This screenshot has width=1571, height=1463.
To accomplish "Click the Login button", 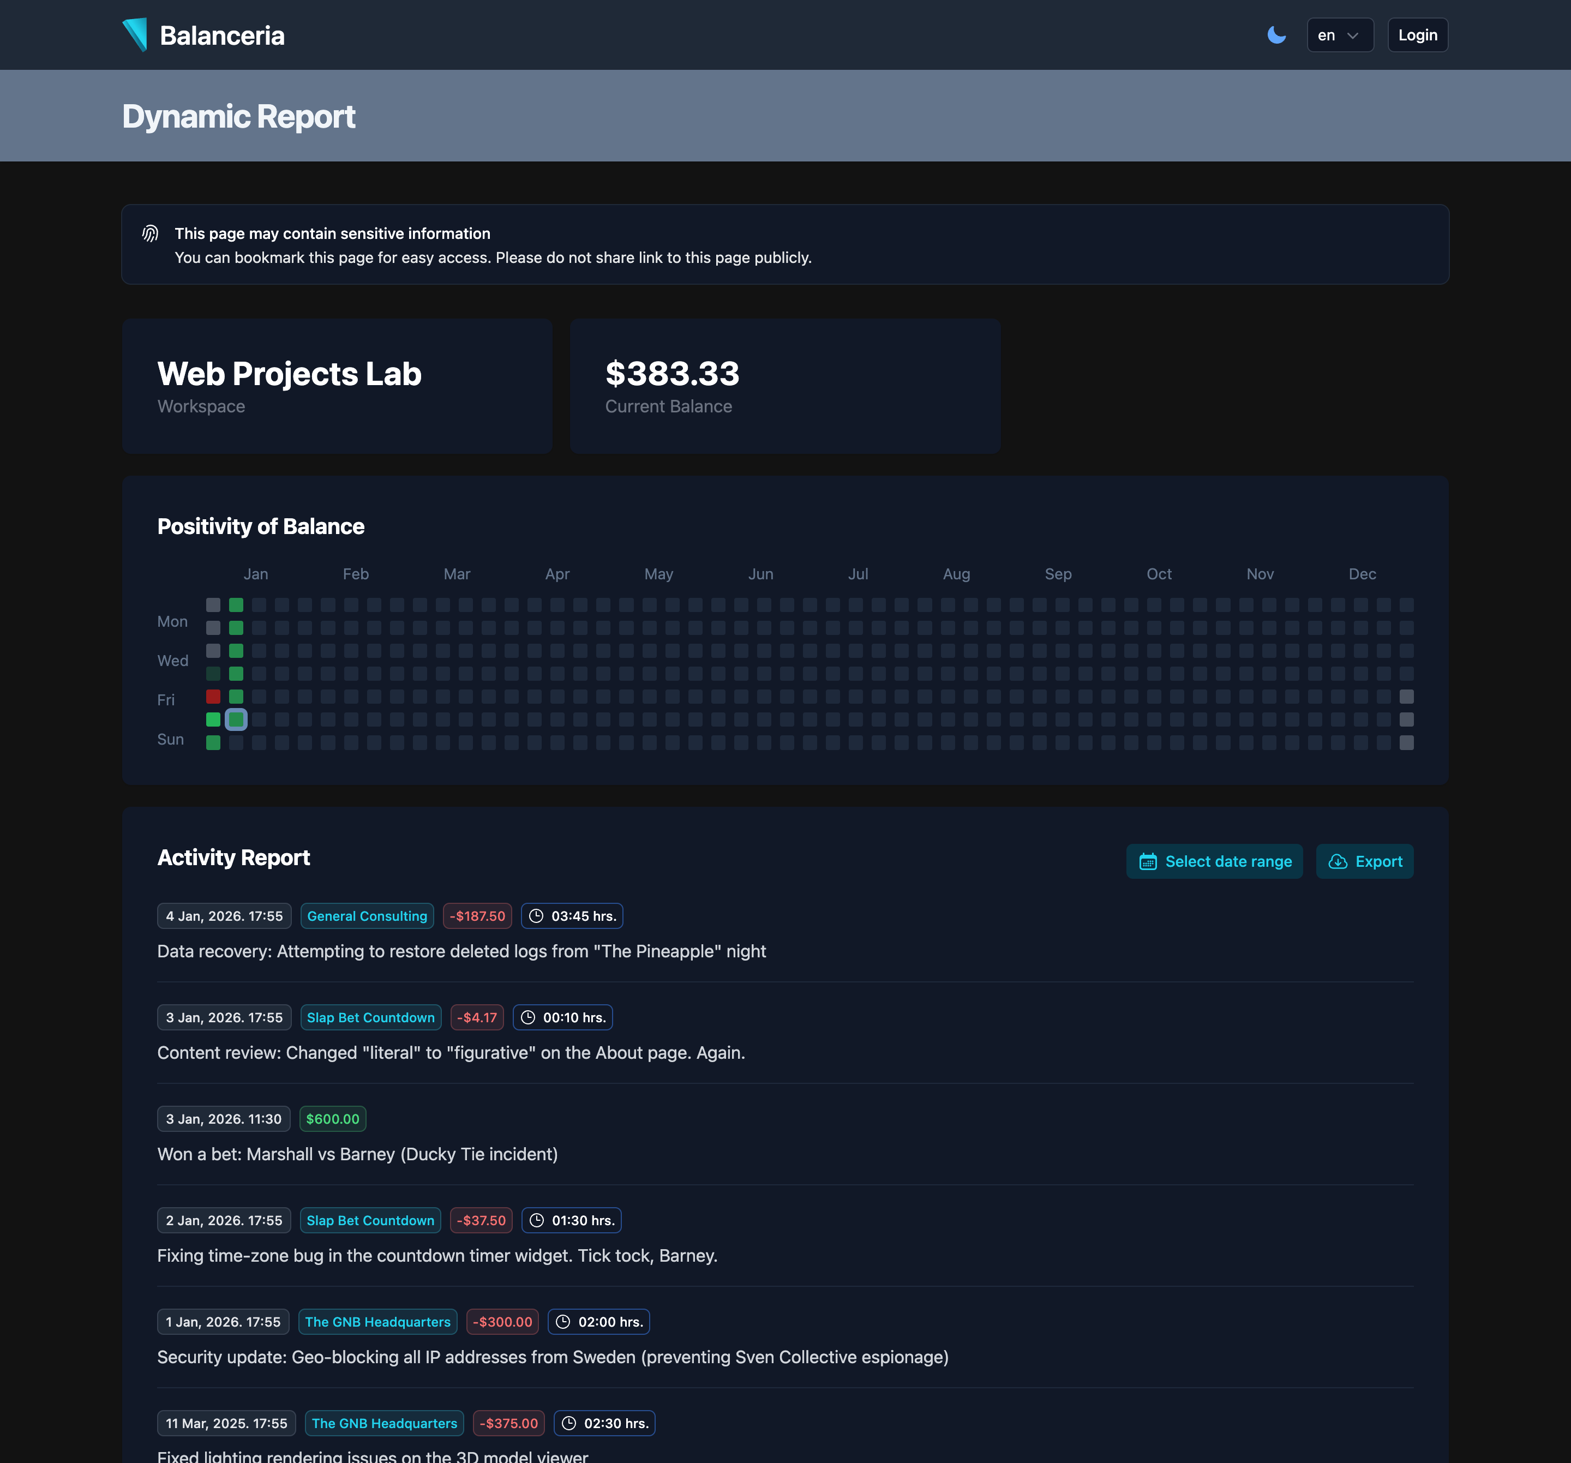I will tap(1417, 35).
